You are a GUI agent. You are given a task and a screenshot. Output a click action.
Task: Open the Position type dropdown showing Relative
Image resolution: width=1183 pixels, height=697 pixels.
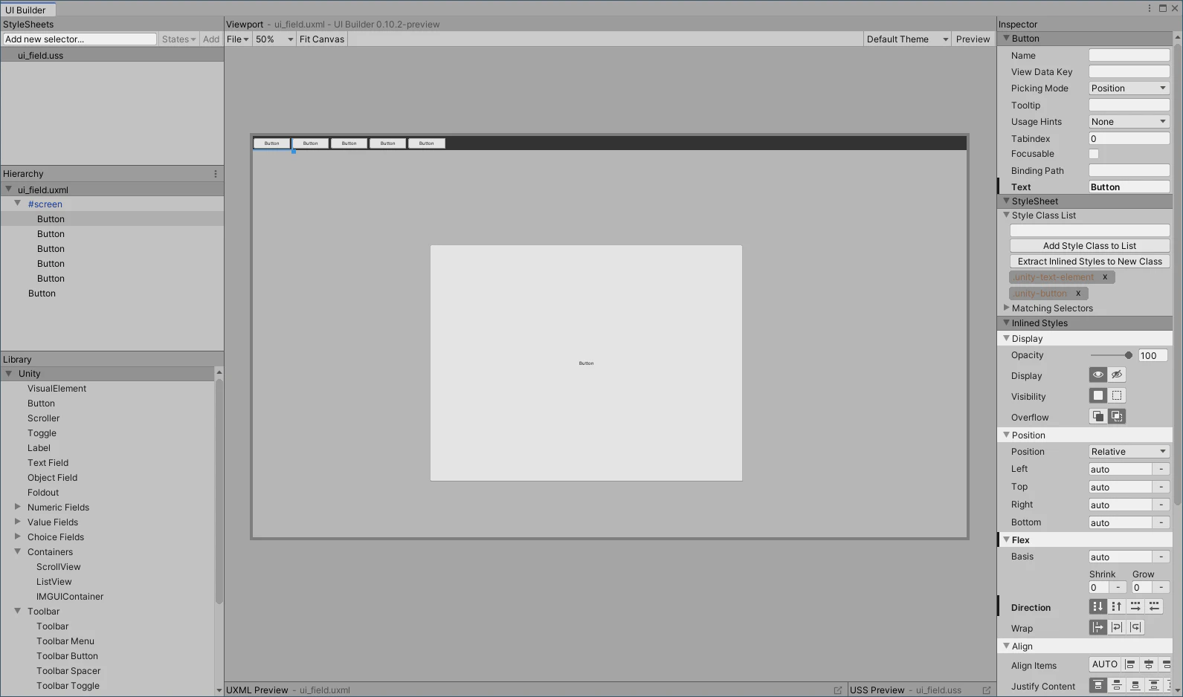pos(1129,452)
